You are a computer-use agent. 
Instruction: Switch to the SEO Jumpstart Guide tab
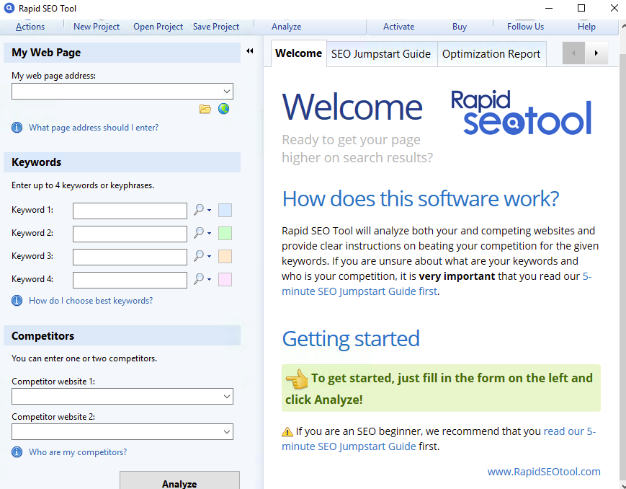pos(381,54)
